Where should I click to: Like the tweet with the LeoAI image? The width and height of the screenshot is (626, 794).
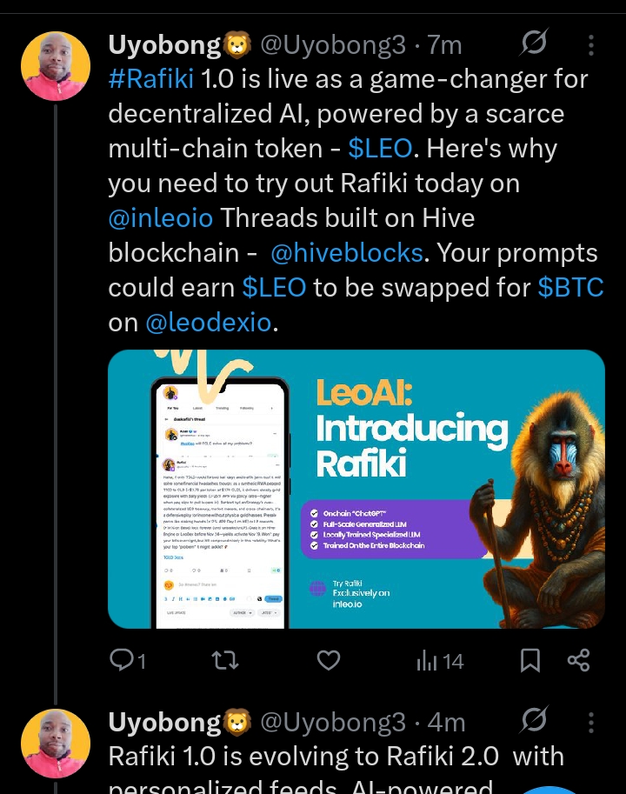click(328, 662)
